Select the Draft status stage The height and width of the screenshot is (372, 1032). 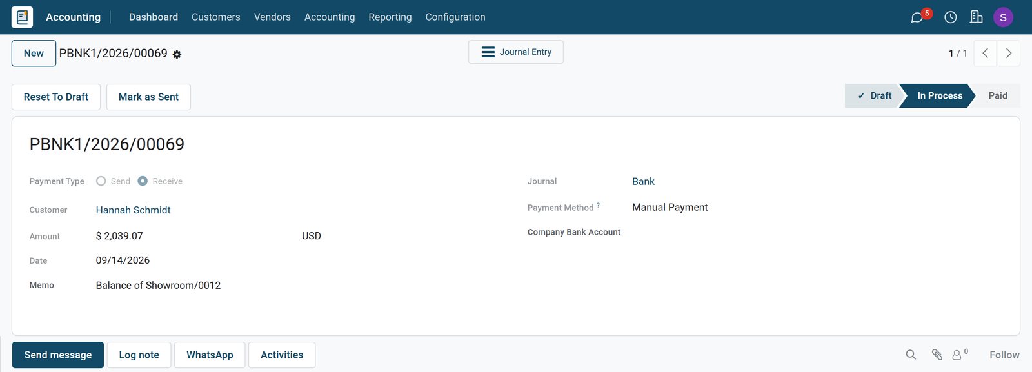click(874, 96)
